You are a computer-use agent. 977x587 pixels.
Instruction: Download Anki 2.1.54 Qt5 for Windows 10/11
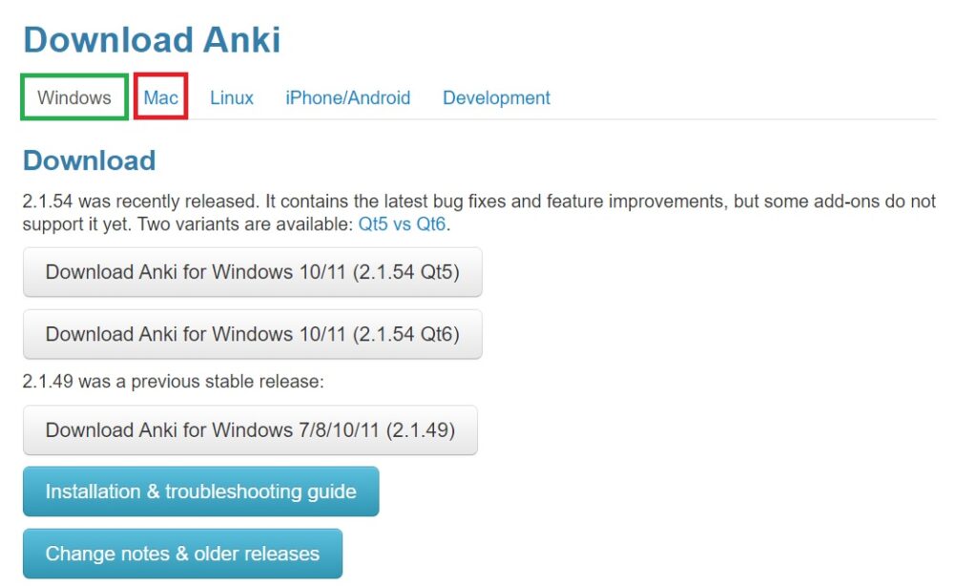coord(252,272)
